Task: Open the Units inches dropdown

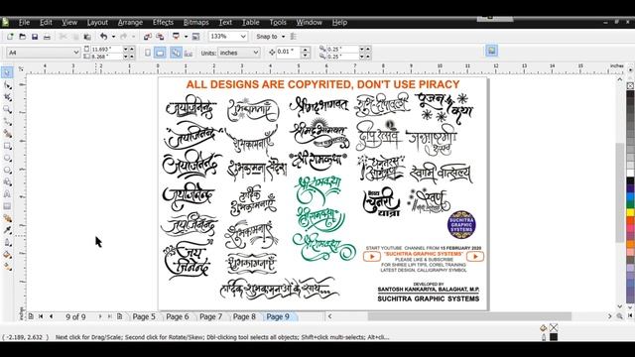Action: (256, 53)
